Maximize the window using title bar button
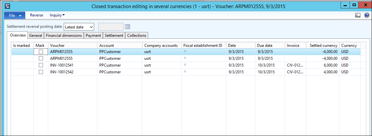The width and height of the screenshot is (372, 136). point(354,5)
